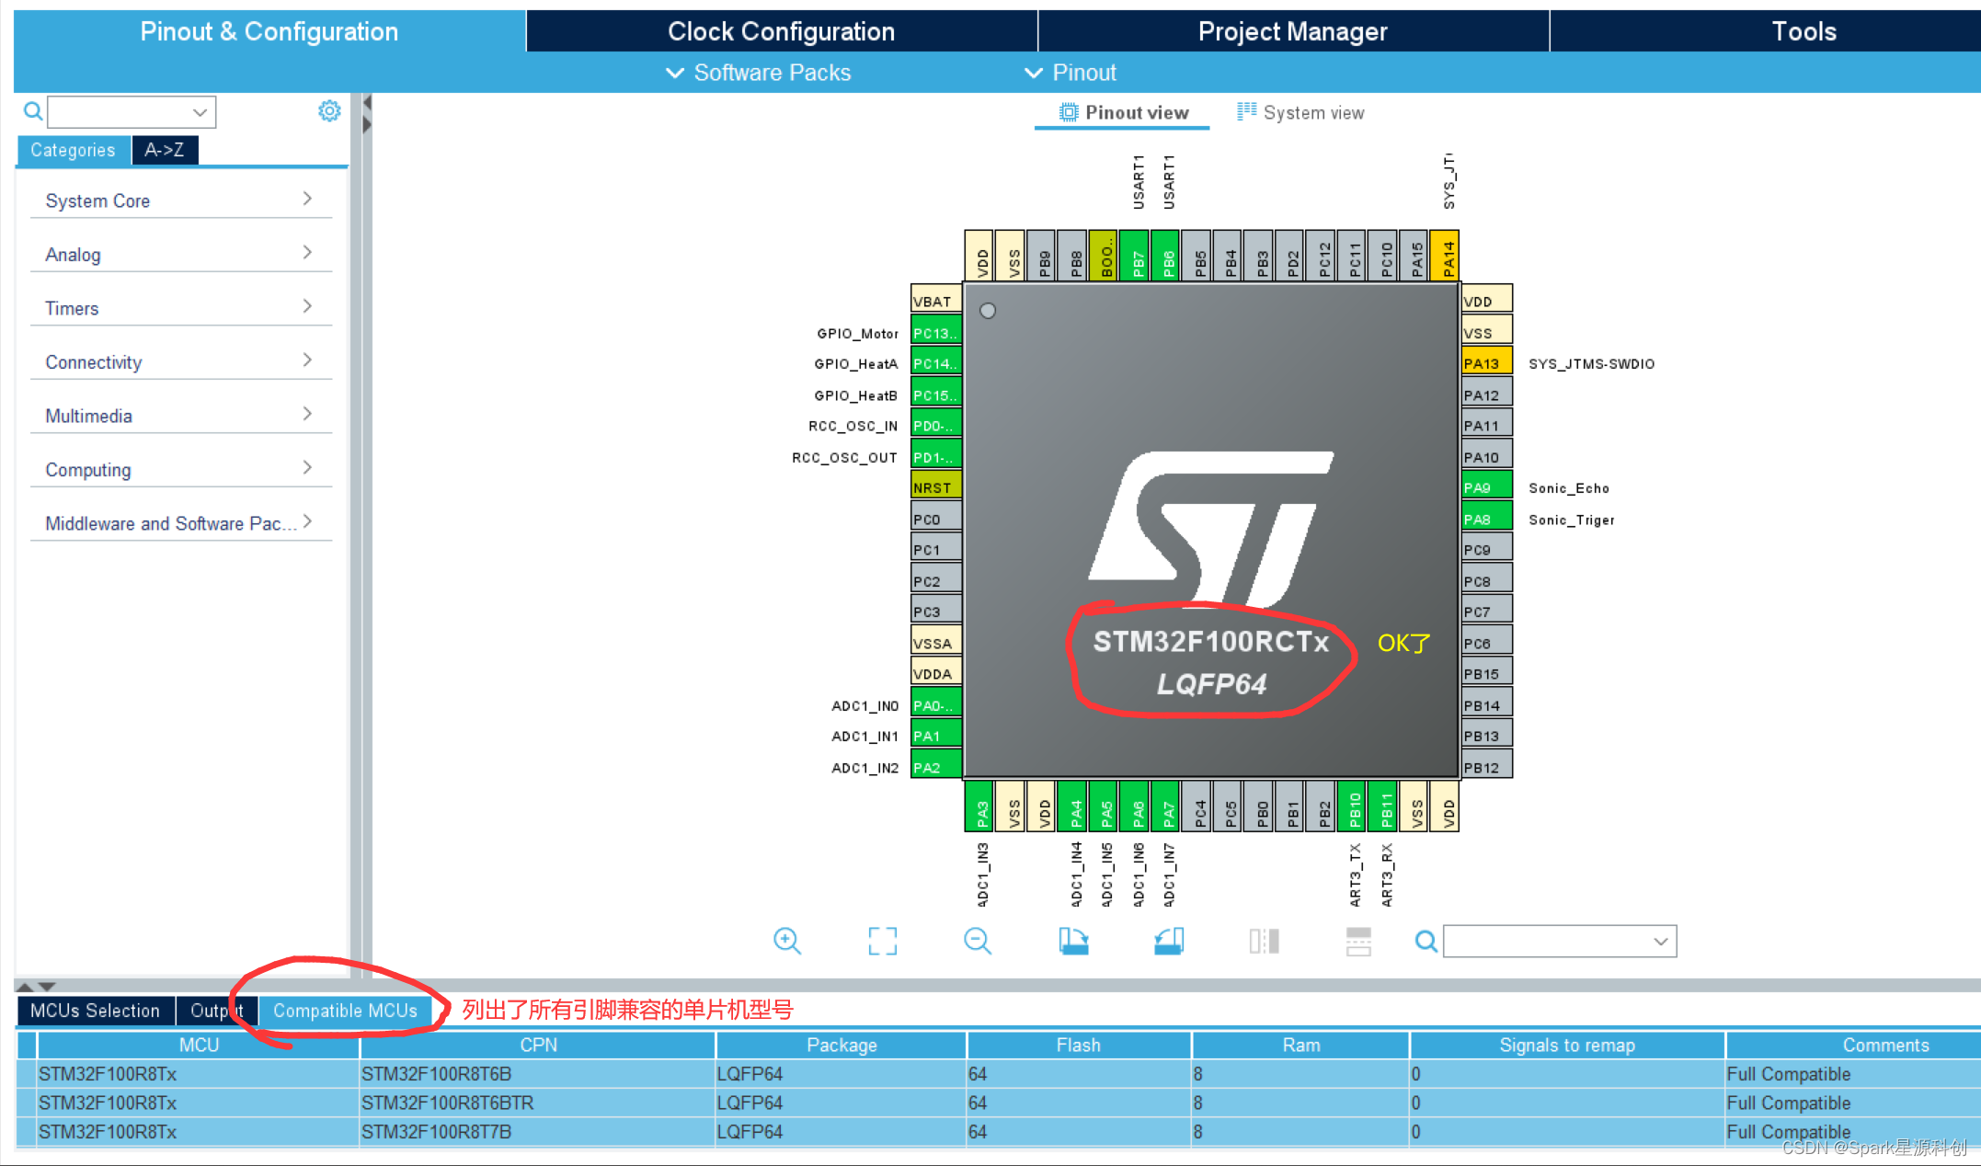Zoom in on the pinout diagram
Screen dimensions: 1981x1166
coord(787,941)
